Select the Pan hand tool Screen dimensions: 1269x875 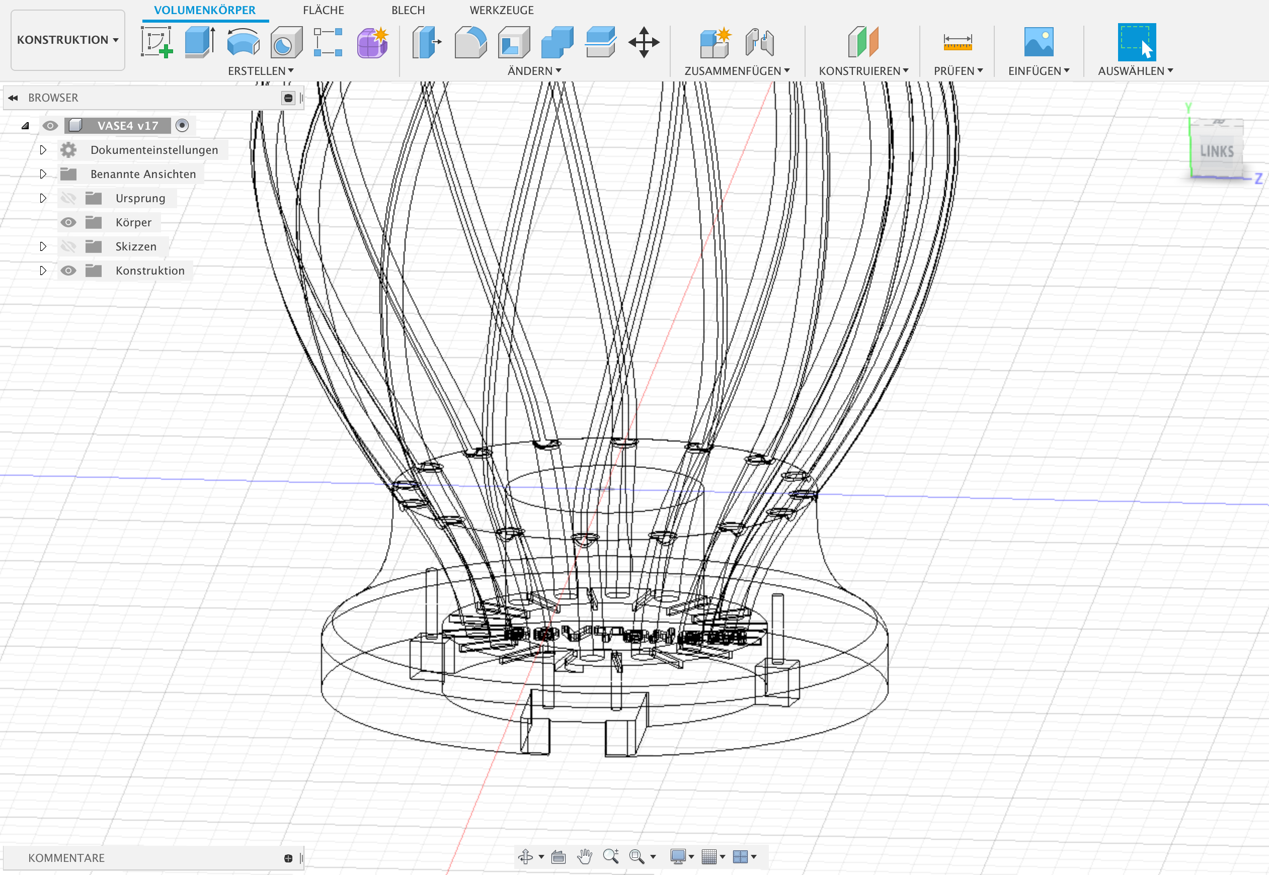click(x=585, y=856)
